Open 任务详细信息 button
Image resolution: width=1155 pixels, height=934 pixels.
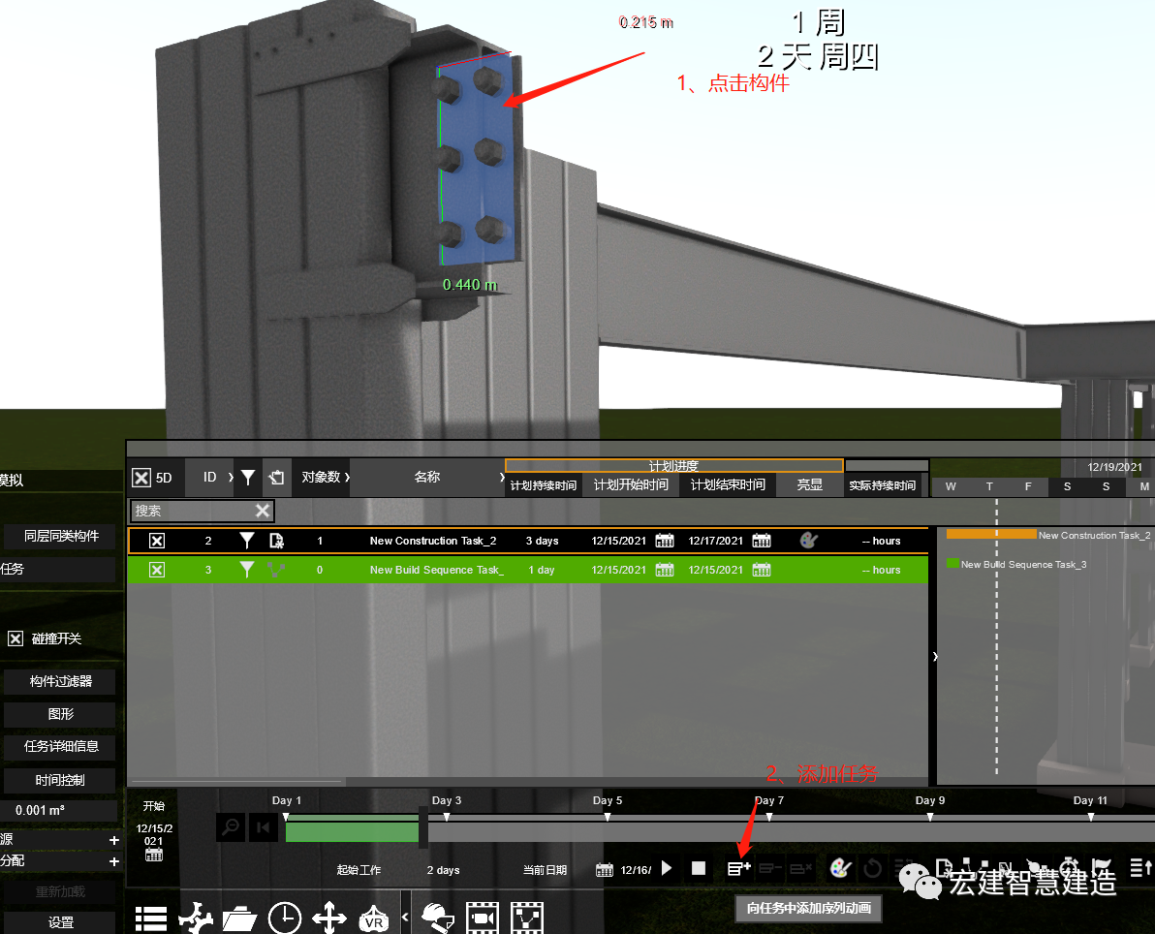tap(60, 746)
